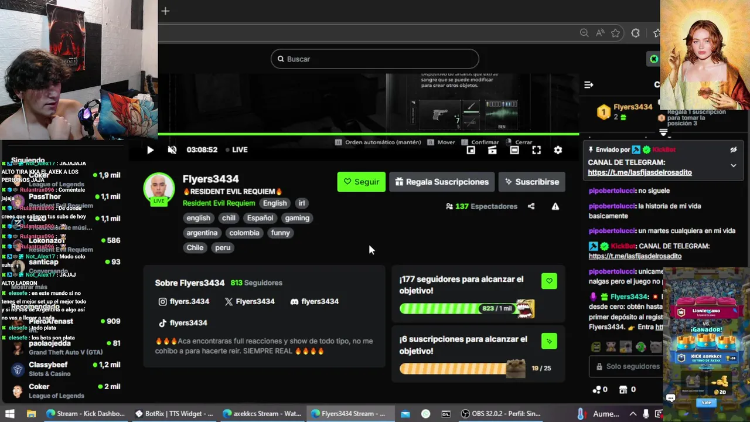Open OBS 32.0.2 from taskbar
This screenshot has height=422, width=750.
coord(501,414)
